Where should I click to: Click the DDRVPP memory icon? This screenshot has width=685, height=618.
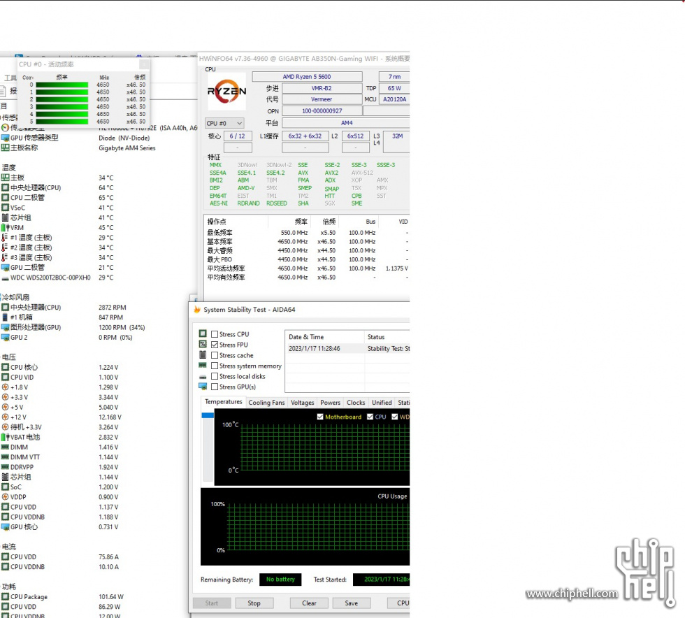(6, 467)
